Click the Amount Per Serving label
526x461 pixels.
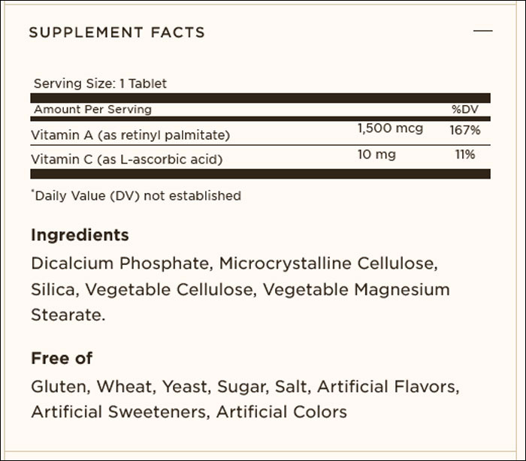tap(92, 110)
